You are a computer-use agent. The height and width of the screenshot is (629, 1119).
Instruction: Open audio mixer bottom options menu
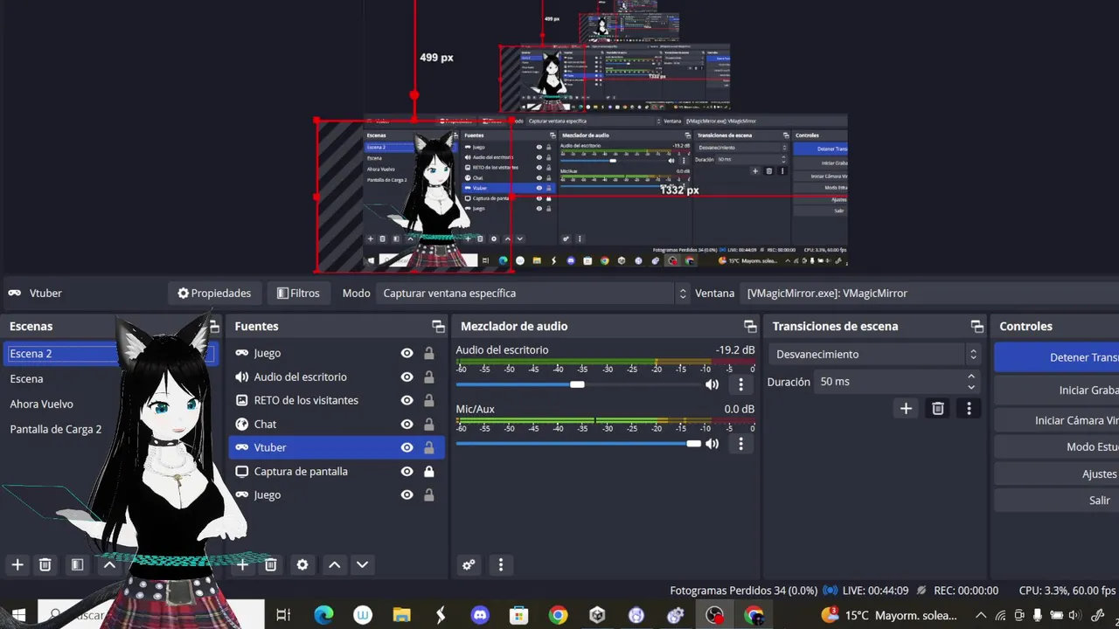[x=500, y=564]
